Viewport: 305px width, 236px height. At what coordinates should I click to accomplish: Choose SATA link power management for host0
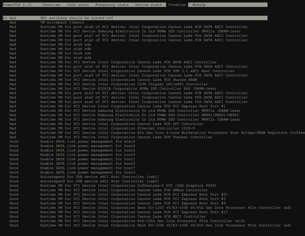pyautogui.click(x=72, y=155)
